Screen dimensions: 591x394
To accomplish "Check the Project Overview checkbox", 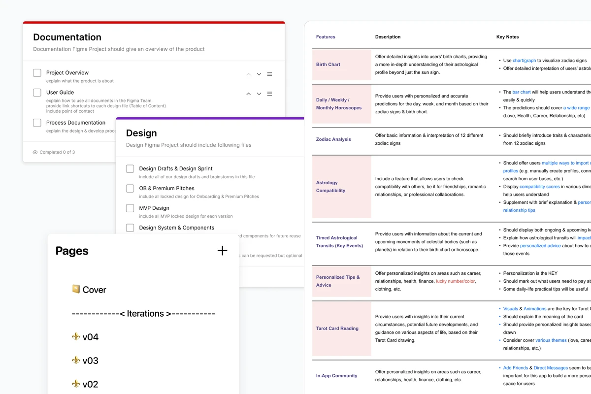I will 37,72.
